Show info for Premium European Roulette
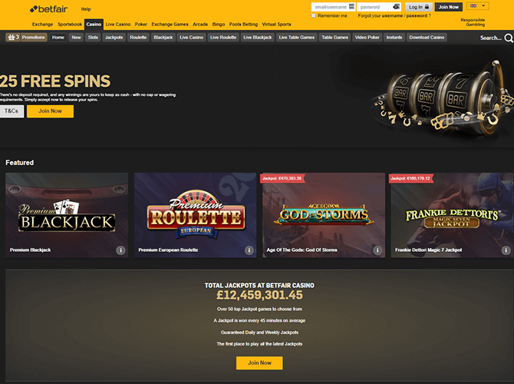This screenshot has height=384, width=514. (249, 250)
